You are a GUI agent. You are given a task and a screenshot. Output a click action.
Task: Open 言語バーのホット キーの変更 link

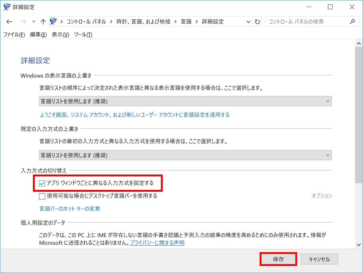[x=70, y=209]
